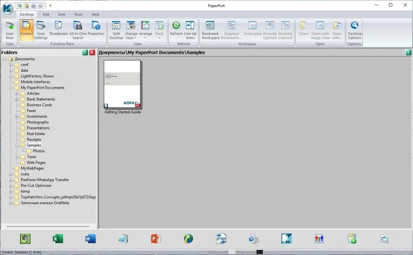Open the Scan Settings pane

[41, 30]
